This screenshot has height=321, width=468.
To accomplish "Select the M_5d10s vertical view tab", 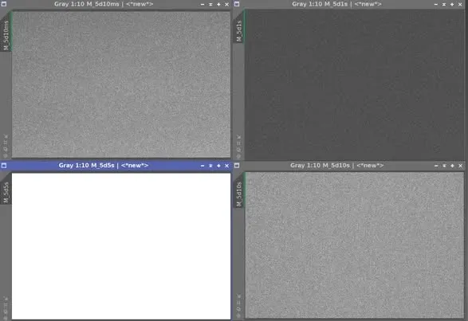I will tap(238, 194).
